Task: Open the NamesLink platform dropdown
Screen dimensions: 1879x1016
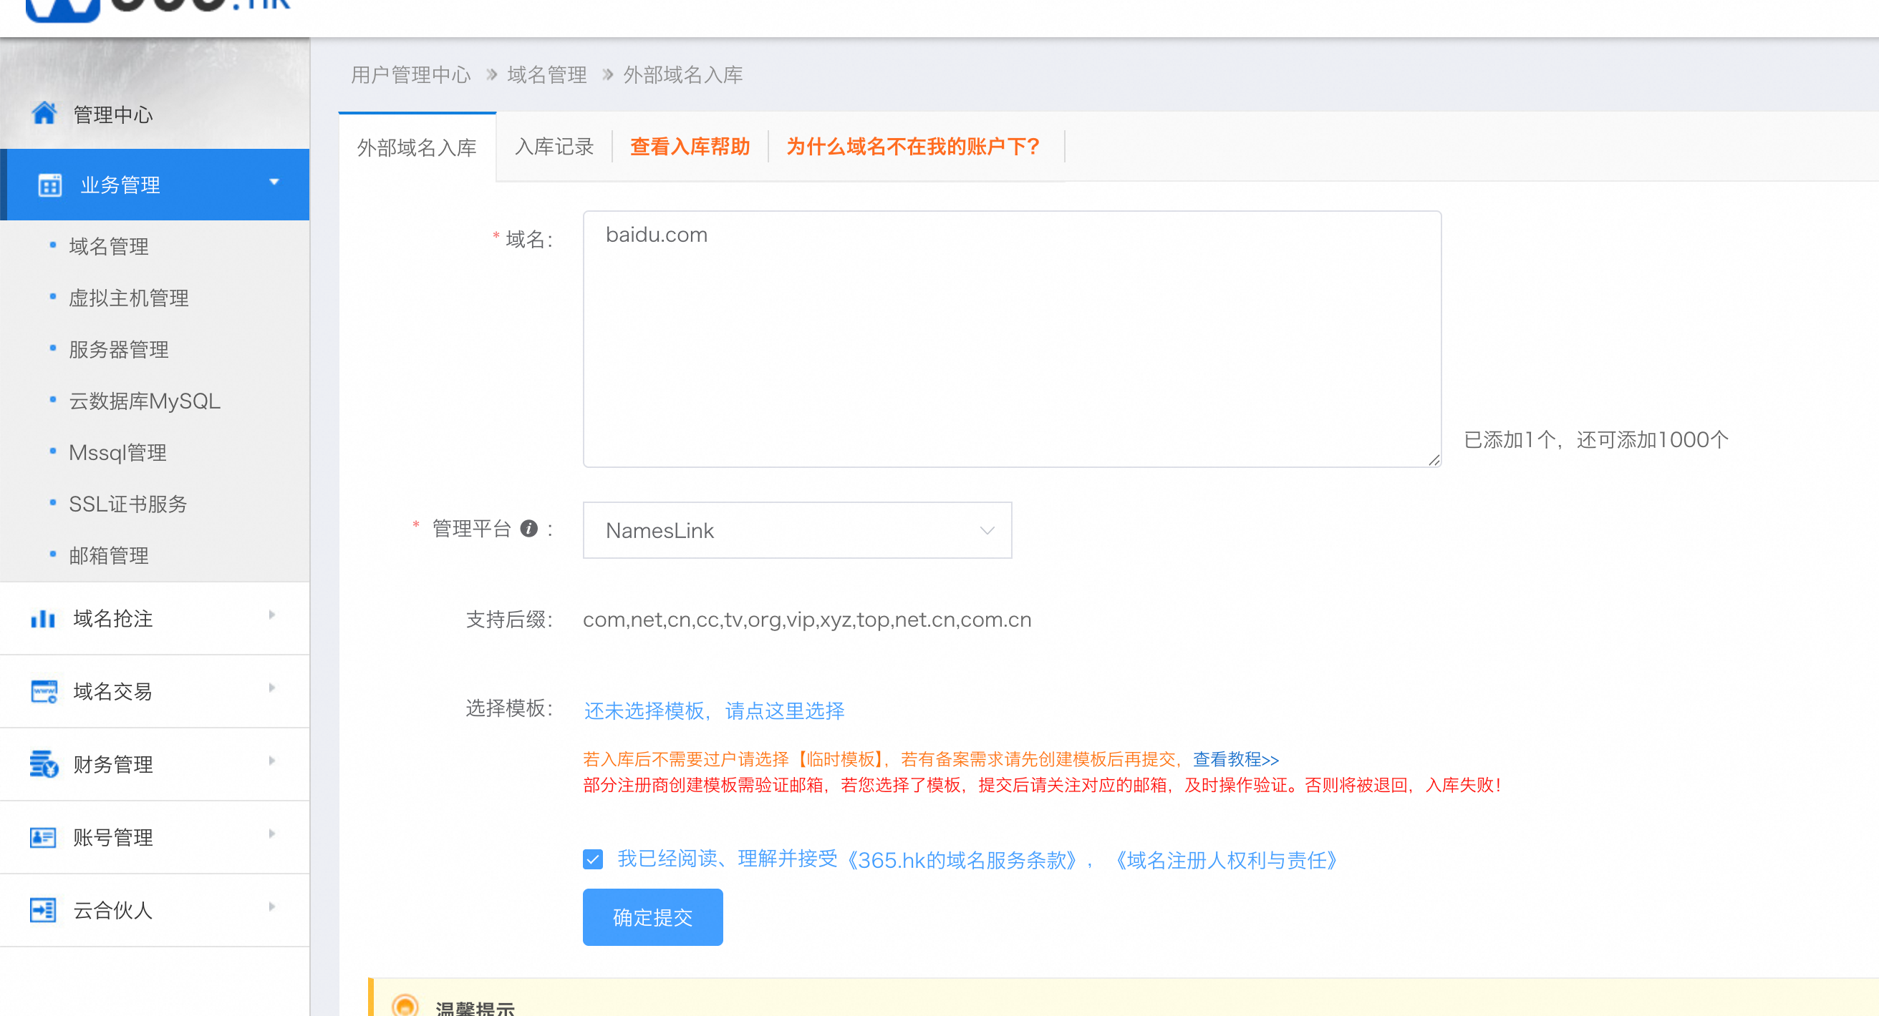Action: pyautogui.click(x=797, y=531)
